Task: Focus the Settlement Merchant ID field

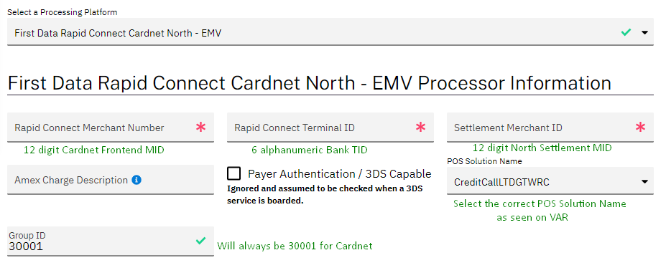Action: [550, 127]
